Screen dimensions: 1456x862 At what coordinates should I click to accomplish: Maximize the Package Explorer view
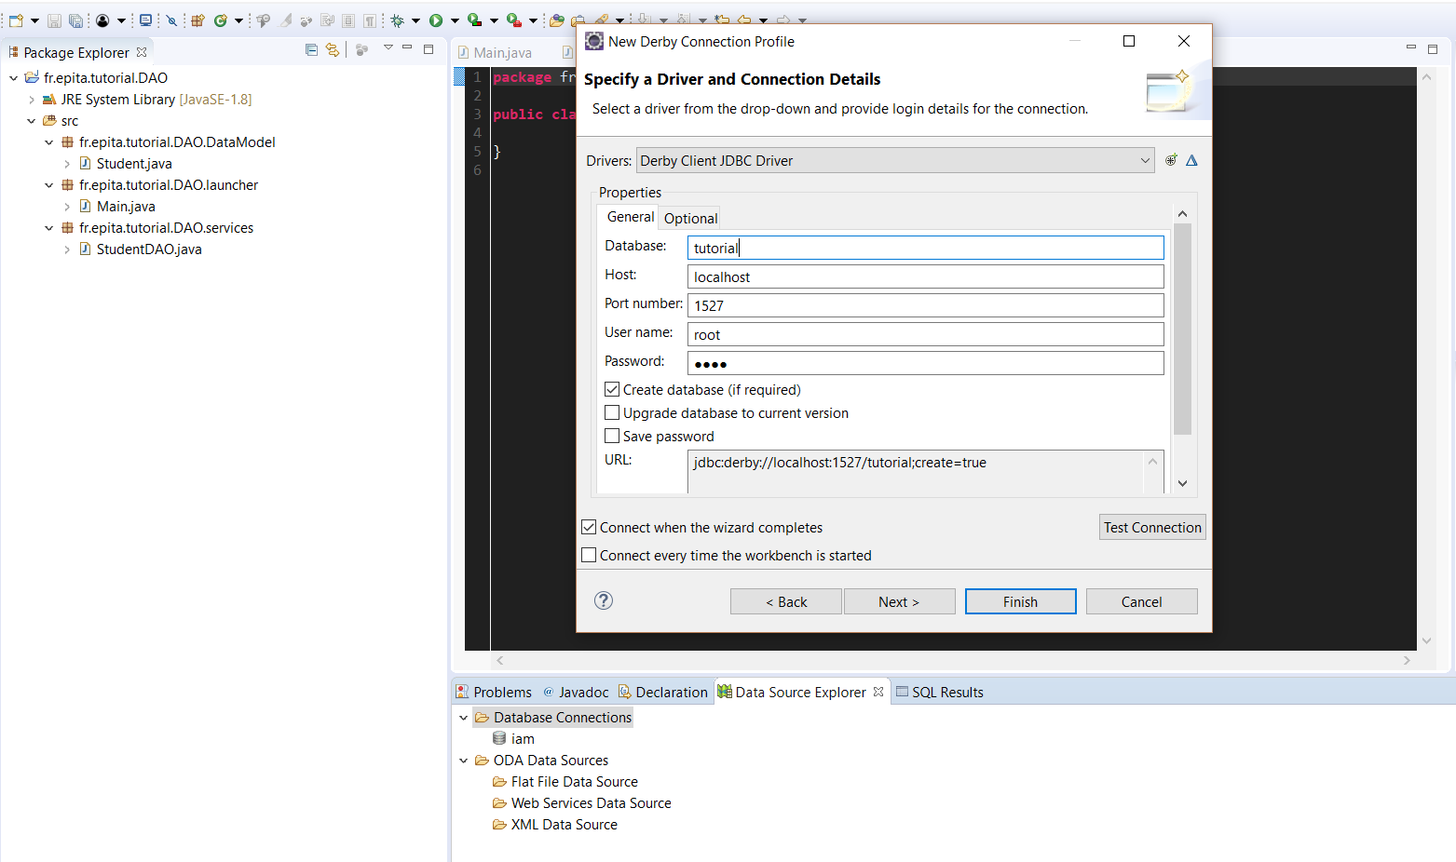429,48
